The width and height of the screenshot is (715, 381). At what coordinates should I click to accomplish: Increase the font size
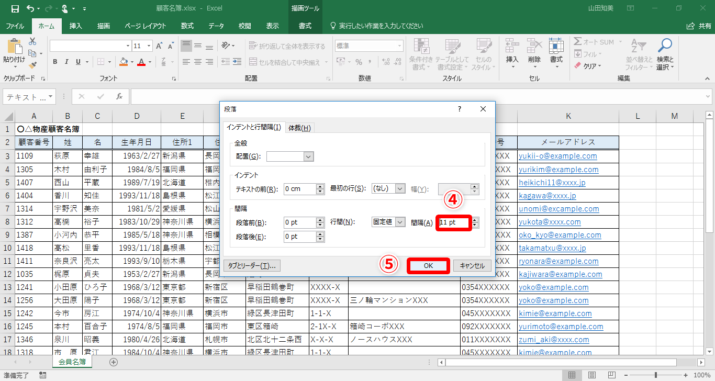[x=160, y=46]
